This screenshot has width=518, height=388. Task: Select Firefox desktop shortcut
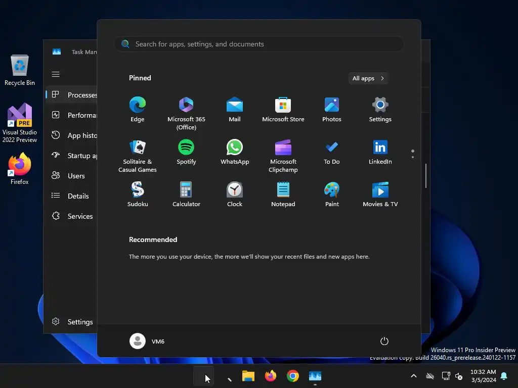pyautogui.click(x=20, y=169)
